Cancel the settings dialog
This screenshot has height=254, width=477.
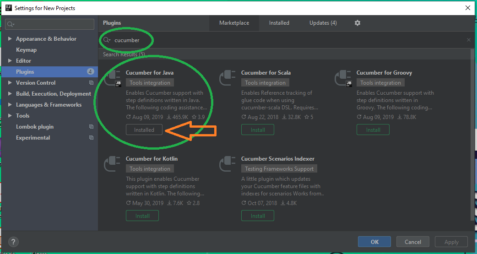pyautogui.click(x=413, y=242)
